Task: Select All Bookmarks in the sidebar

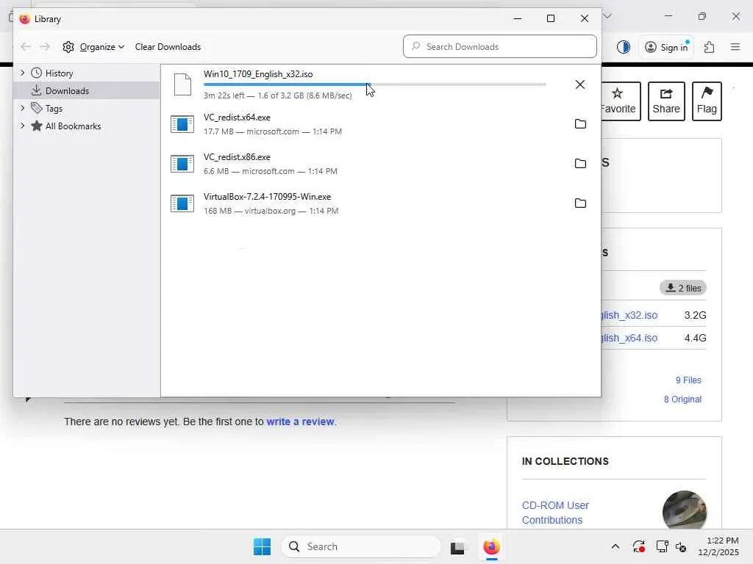Action: point(73,126)
